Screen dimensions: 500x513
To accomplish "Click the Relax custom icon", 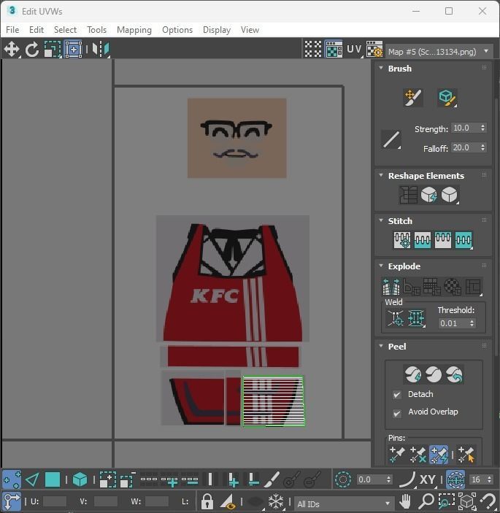I will pos(450,195).
